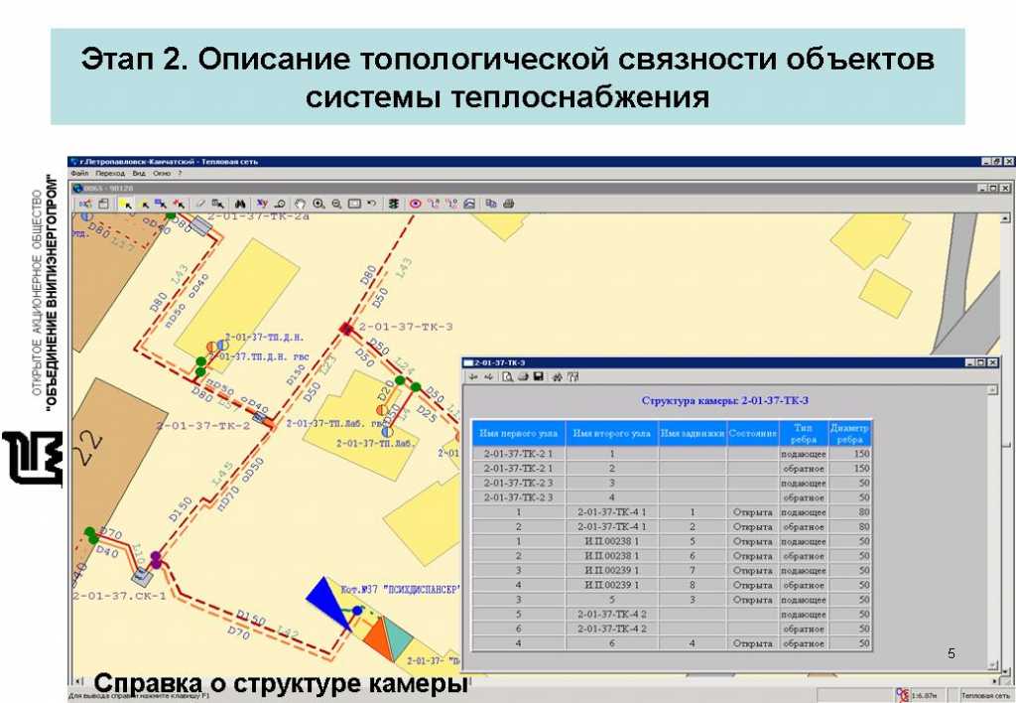Click the Состояние column header
1016x703 pixels.
tap(752, 433)
